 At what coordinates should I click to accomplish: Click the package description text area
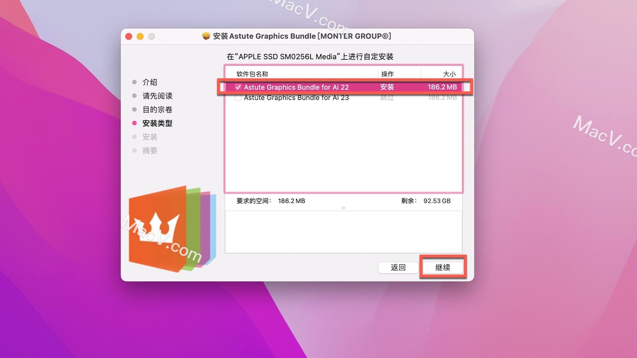pos(343,232)
